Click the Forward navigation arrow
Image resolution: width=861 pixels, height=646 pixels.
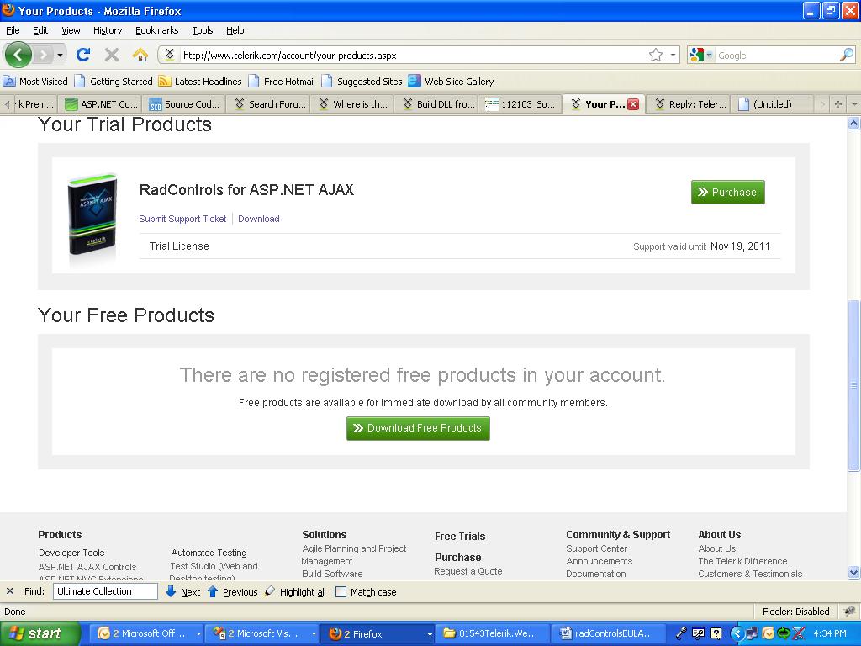tap(43, 55)
